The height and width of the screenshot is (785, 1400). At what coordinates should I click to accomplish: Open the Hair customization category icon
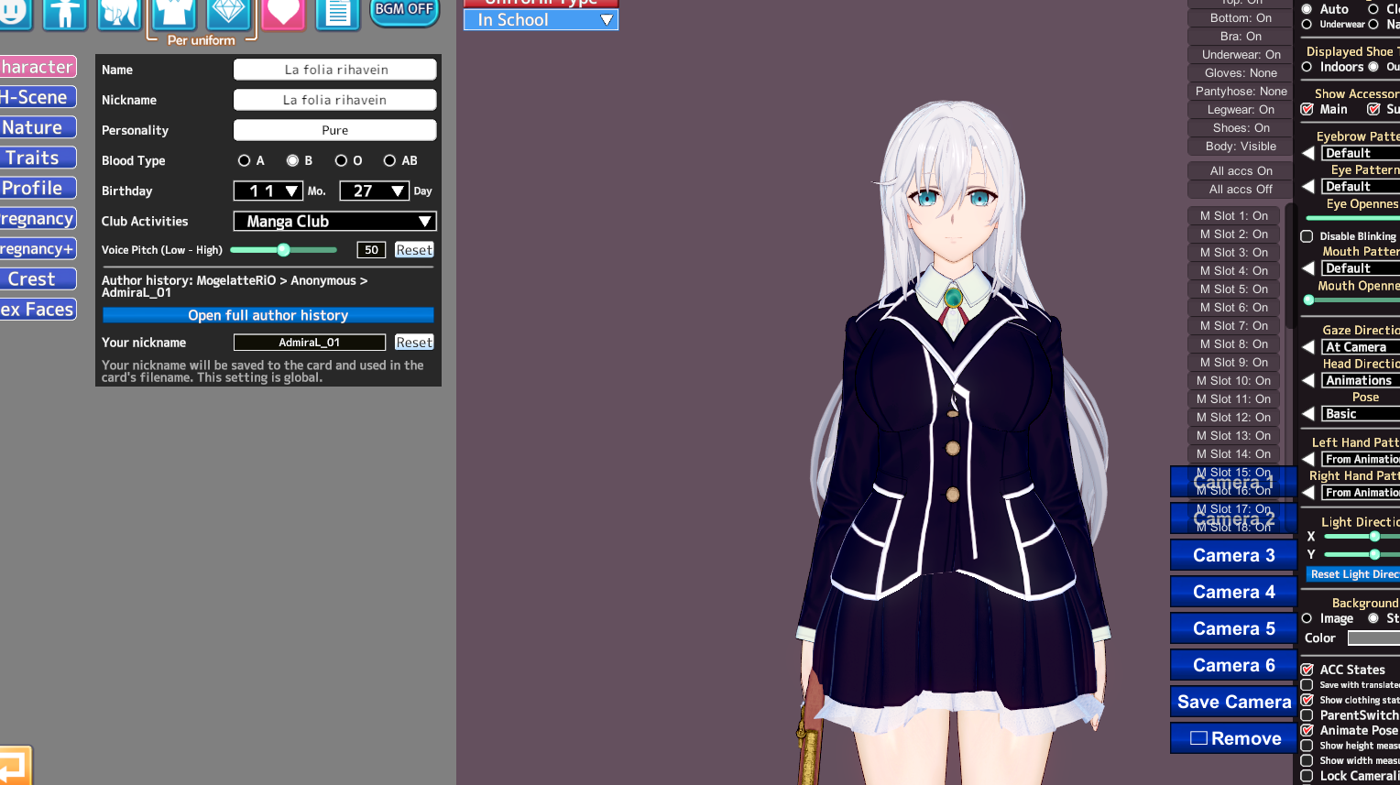[119, 13]
